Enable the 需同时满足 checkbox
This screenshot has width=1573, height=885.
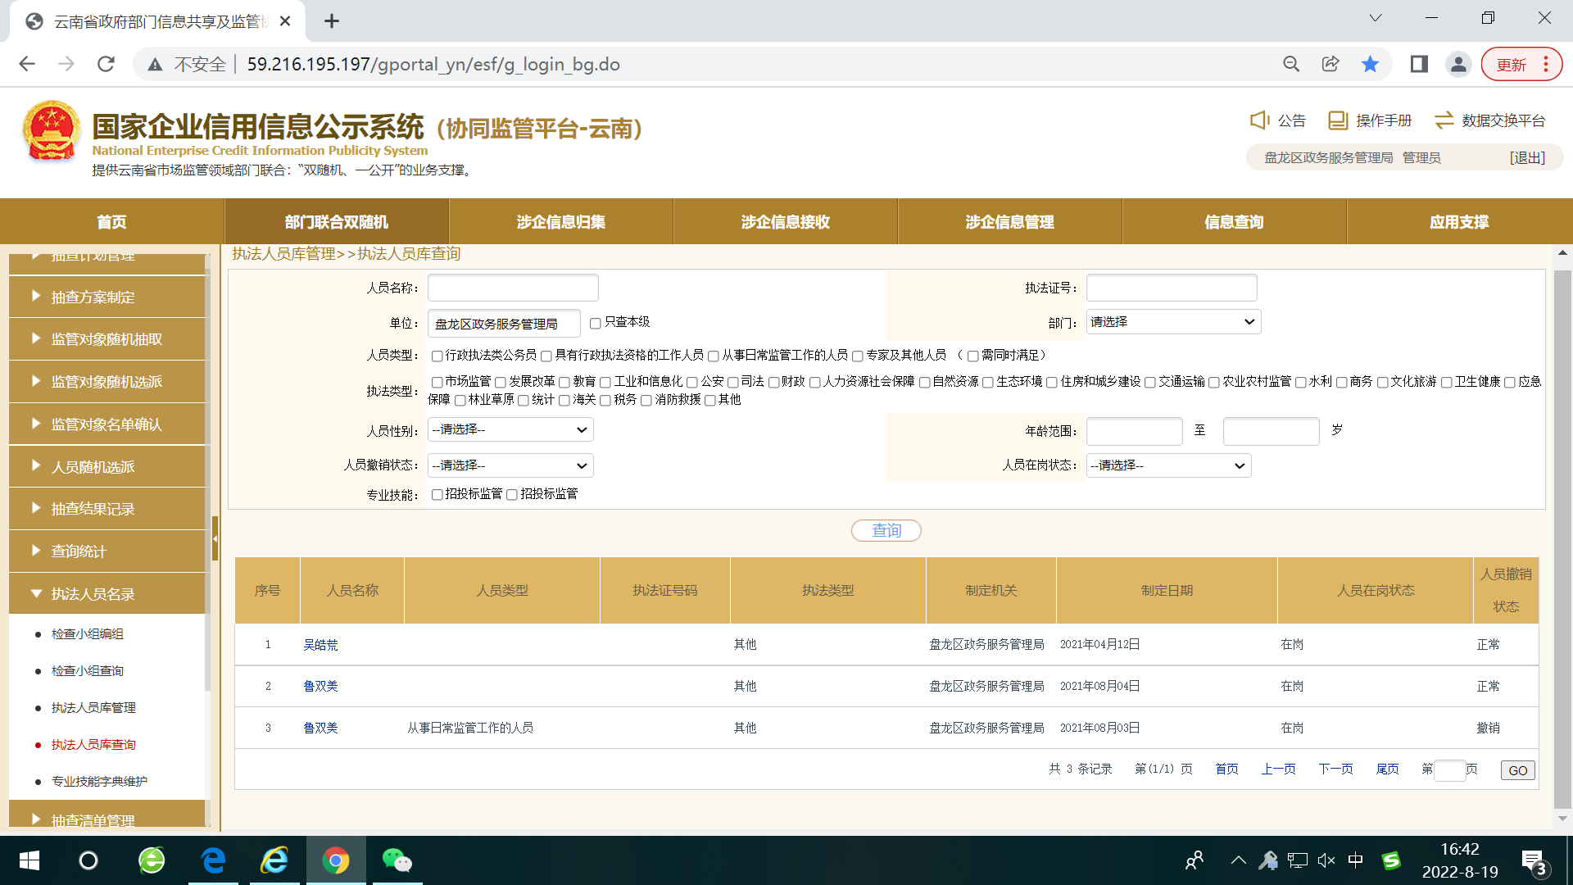pyautogui.click(x=972, y=356)
